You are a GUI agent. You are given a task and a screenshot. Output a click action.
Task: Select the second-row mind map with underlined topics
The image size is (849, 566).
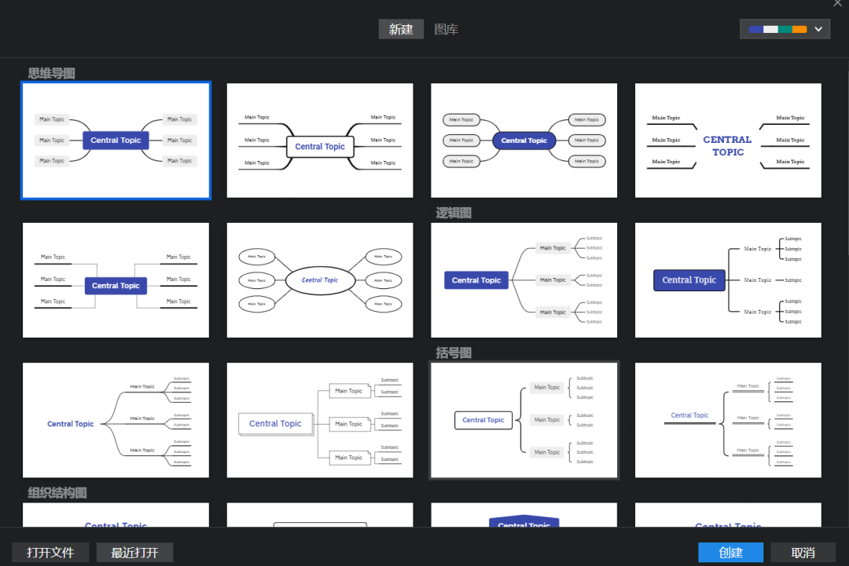pyautogui.click(x=116, y=280)
